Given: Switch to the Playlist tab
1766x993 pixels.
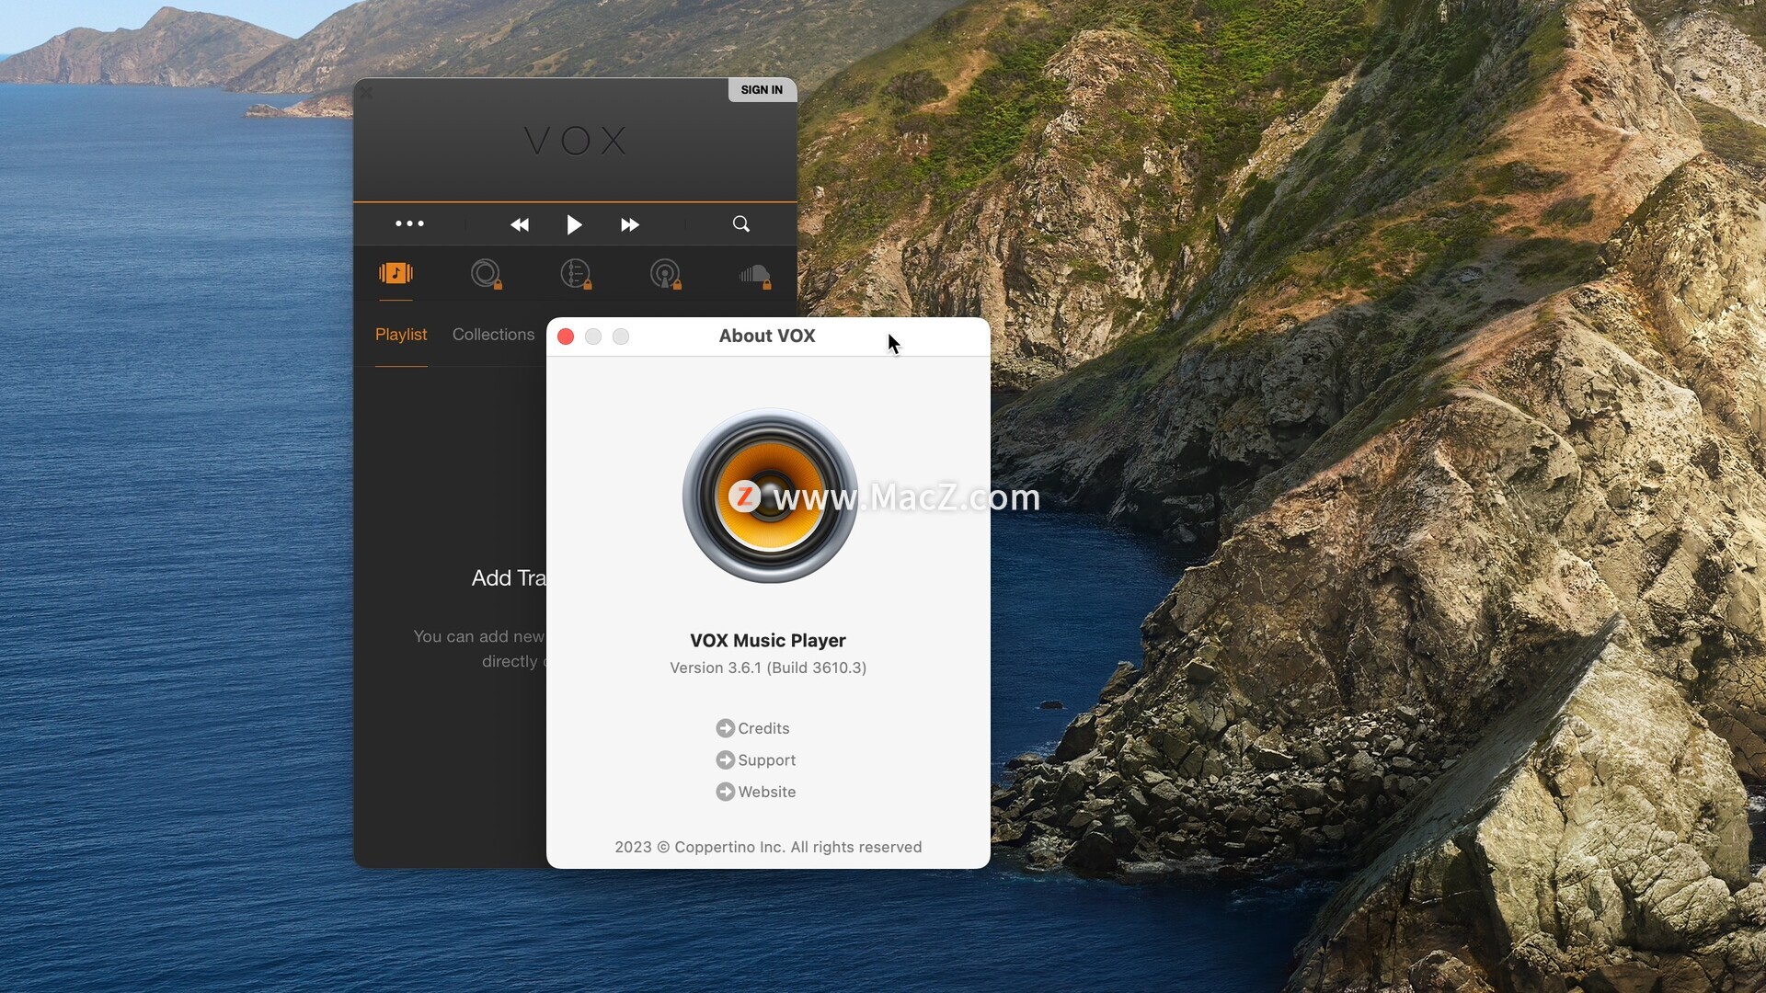Looking at the screenshot, I should [x=401, y=335].
